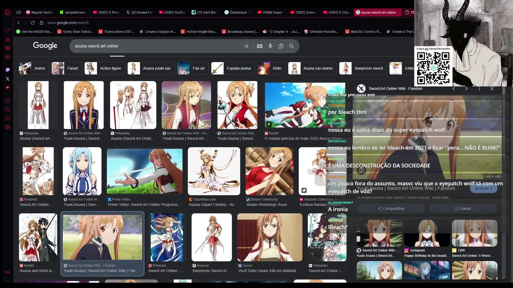Click 'Saiba mais' copyright link in preview

pos(440,198)
